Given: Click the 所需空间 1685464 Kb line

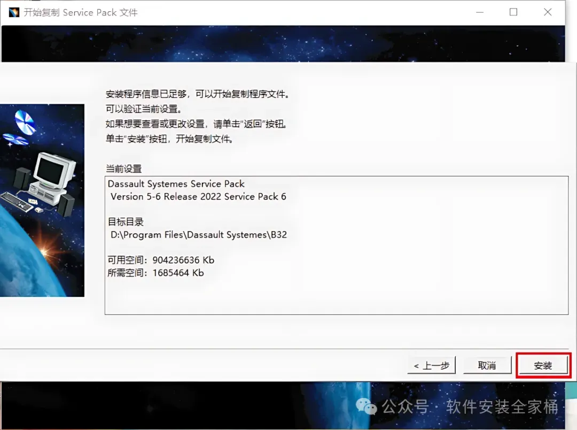Looking at the screenshot, I should (x=155, y=273).
